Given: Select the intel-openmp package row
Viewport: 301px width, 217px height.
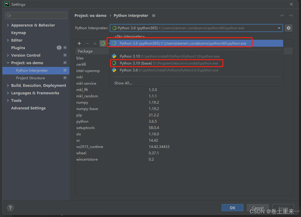Looking at the screenshot, I should pos(92,71).
